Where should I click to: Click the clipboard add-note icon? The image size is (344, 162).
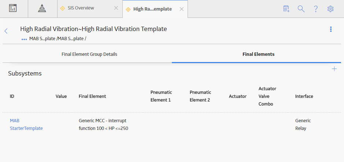(x=286, y=9)
